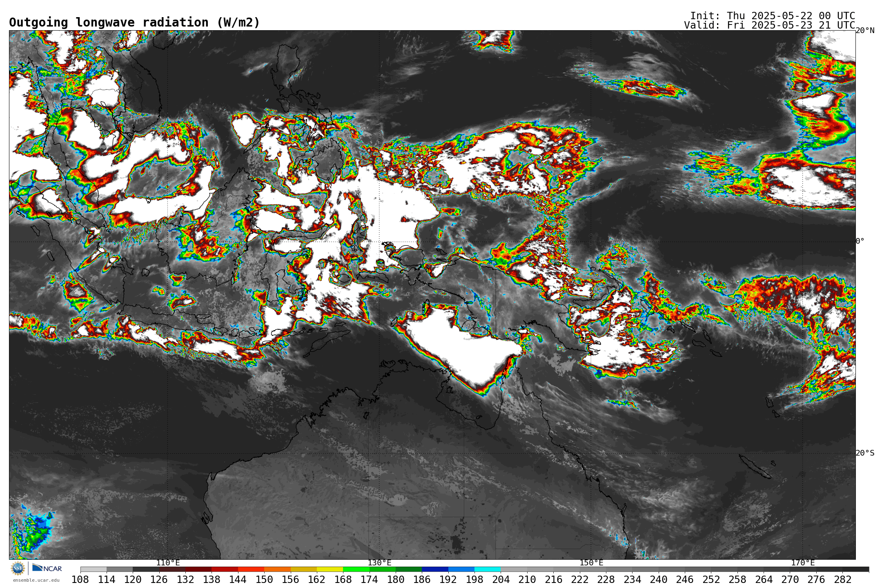Click the colorbar value 228

(x=606, y=580)
